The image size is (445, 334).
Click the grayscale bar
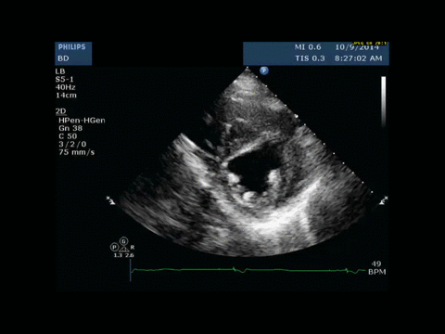[383, 101]
